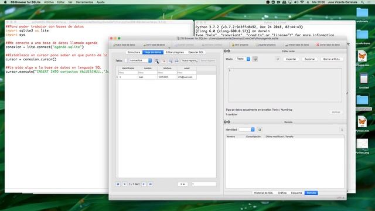The image size is (375, 211).
Task: Go to the next page of records
Action: (x=144, y=184)
